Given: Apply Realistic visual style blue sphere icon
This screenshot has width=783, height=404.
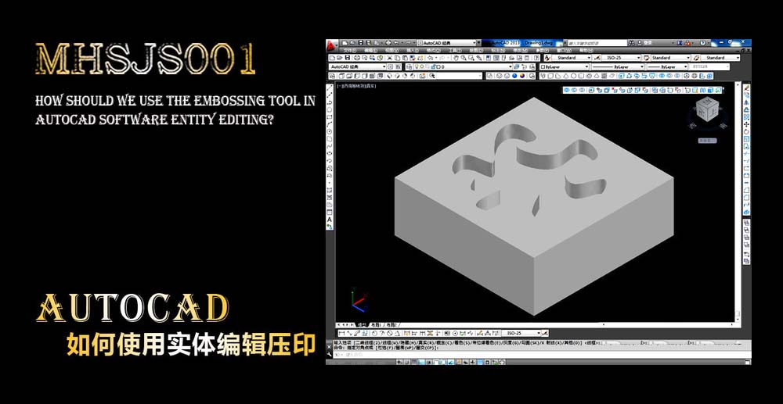Looking at the screenshot, I should (x=514, y=76).
